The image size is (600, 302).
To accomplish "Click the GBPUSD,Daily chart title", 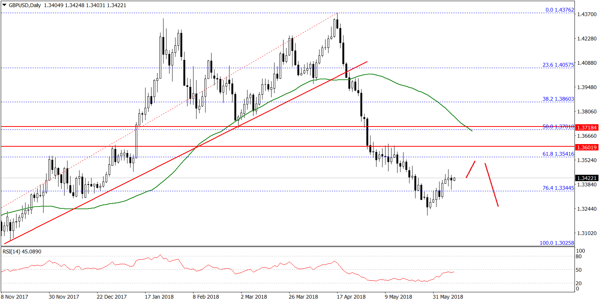I will coord(25,5).
